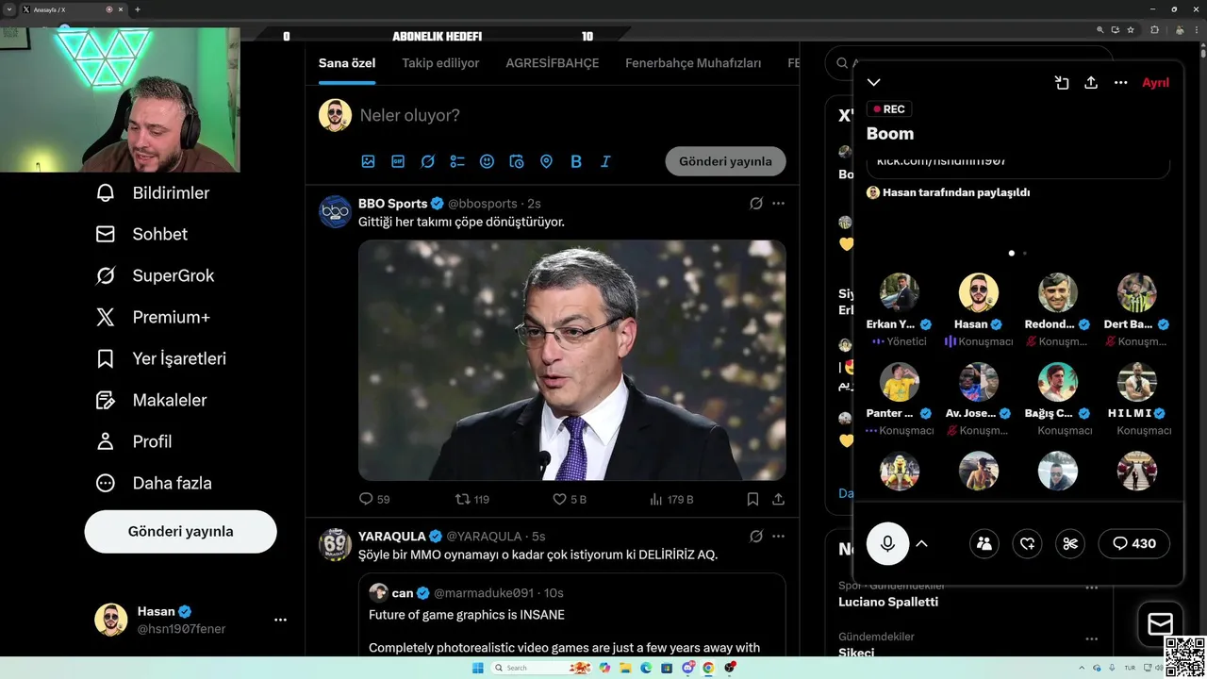Open Profil in sidebar
The height and width of the screenshot is (679, 1207).
134,441
